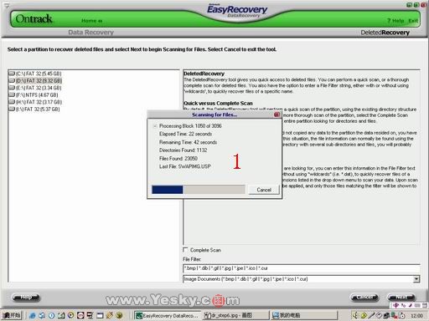Select the C:\ FAT 32 drive icon
429x321 pixels.
point(12,74)
